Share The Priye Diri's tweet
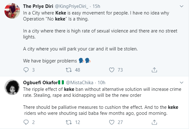 pos(154,70)
